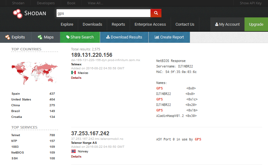This screenshot has width=268, height=167.
Task: Open the Explore menu item
Action: point(67,24)
